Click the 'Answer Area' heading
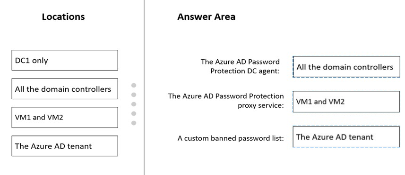The height and width of the screenshot is (175, 405). [206, 17]
